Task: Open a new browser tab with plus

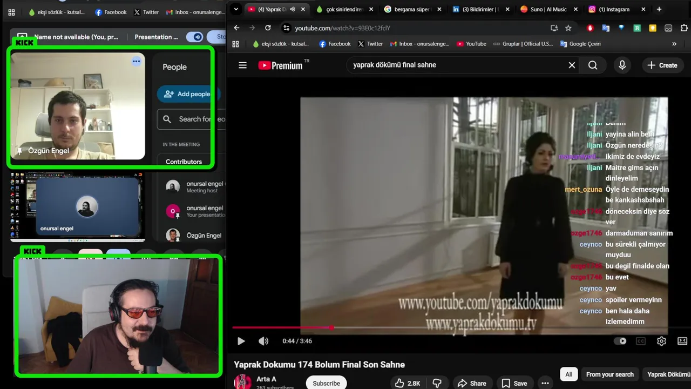Action: [659, 9]
